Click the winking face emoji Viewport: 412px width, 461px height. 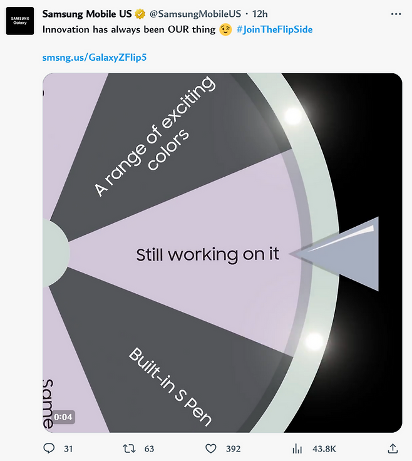226,29
